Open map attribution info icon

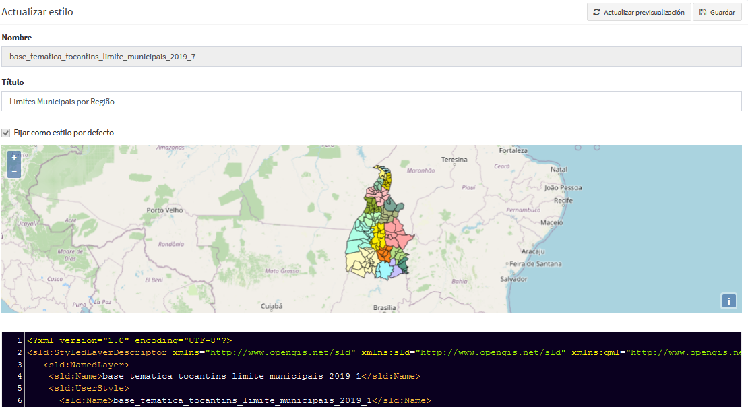(729, 301)
